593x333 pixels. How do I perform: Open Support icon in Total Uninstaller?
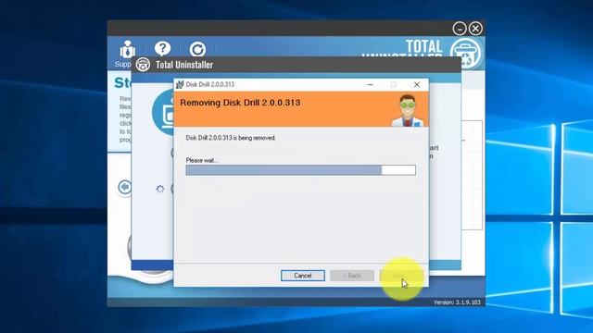[x=127, y=50]
